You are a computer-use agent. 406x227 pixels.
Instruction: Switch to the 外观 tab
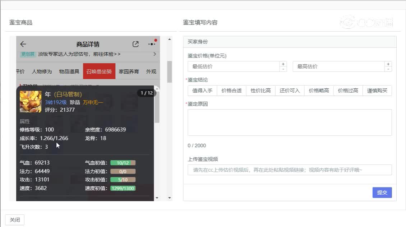[x=151, y=71]
